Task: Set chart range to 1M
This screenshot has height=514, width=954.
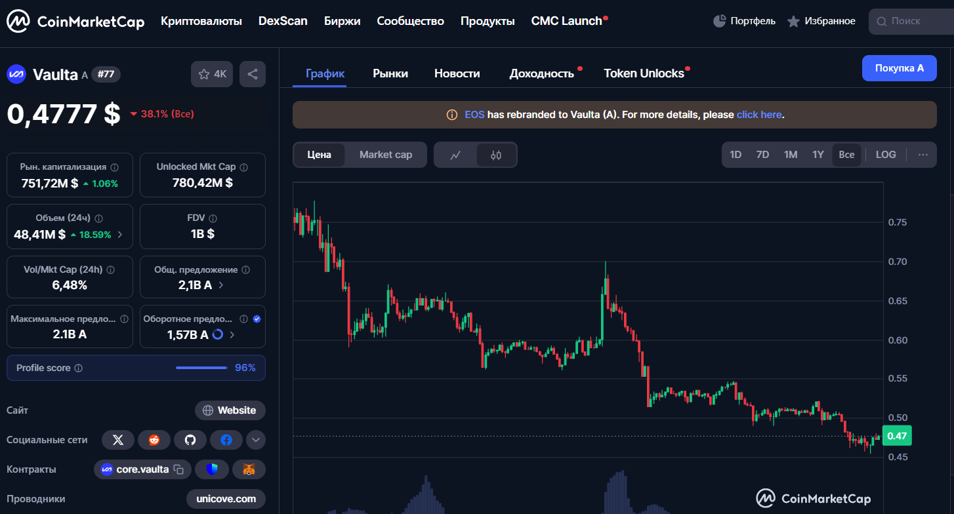Action: click(791, 155)
